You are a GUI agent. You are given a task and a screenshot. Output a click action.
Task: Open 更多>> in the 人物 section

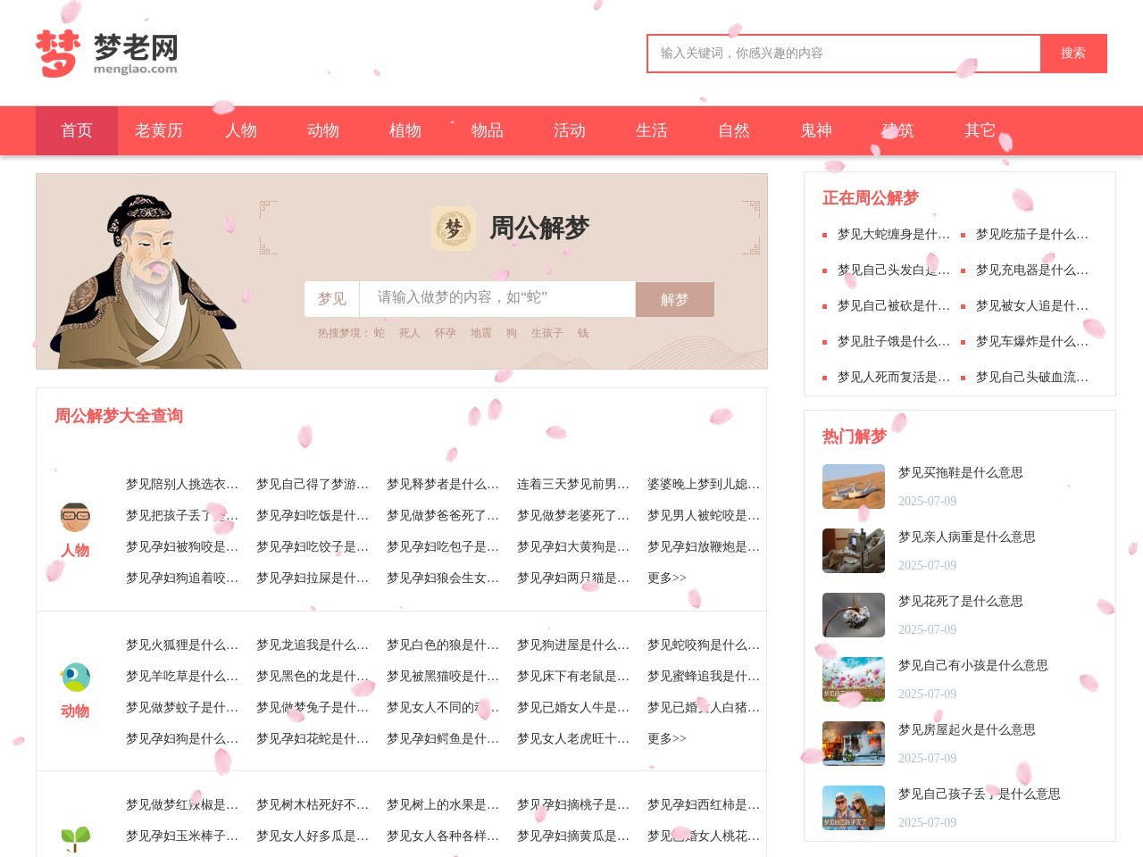click(x=667, y=578)
